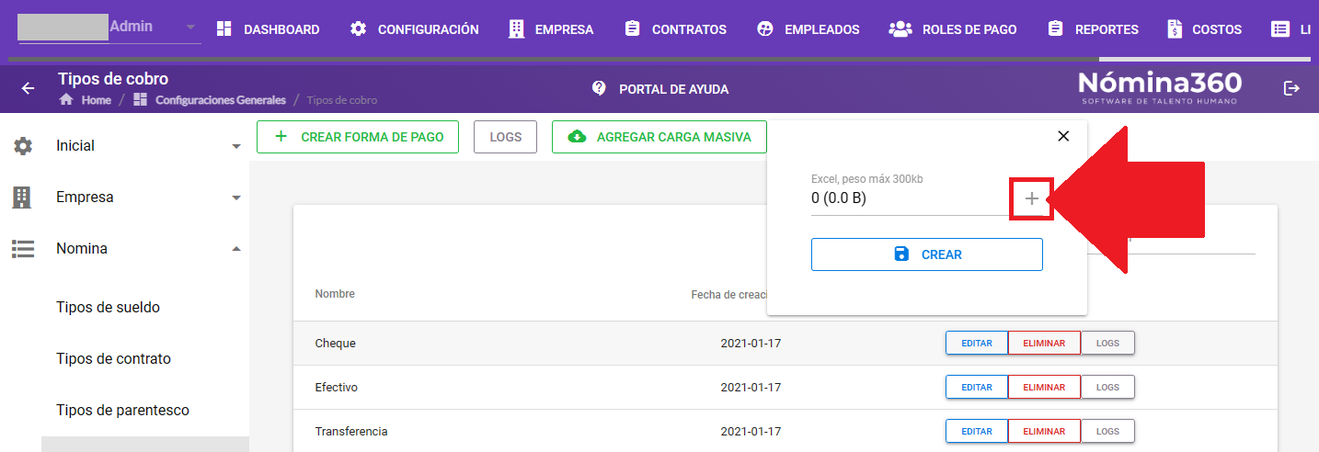
Task: Go to Contratos menu
Action: tap(675, 29)
